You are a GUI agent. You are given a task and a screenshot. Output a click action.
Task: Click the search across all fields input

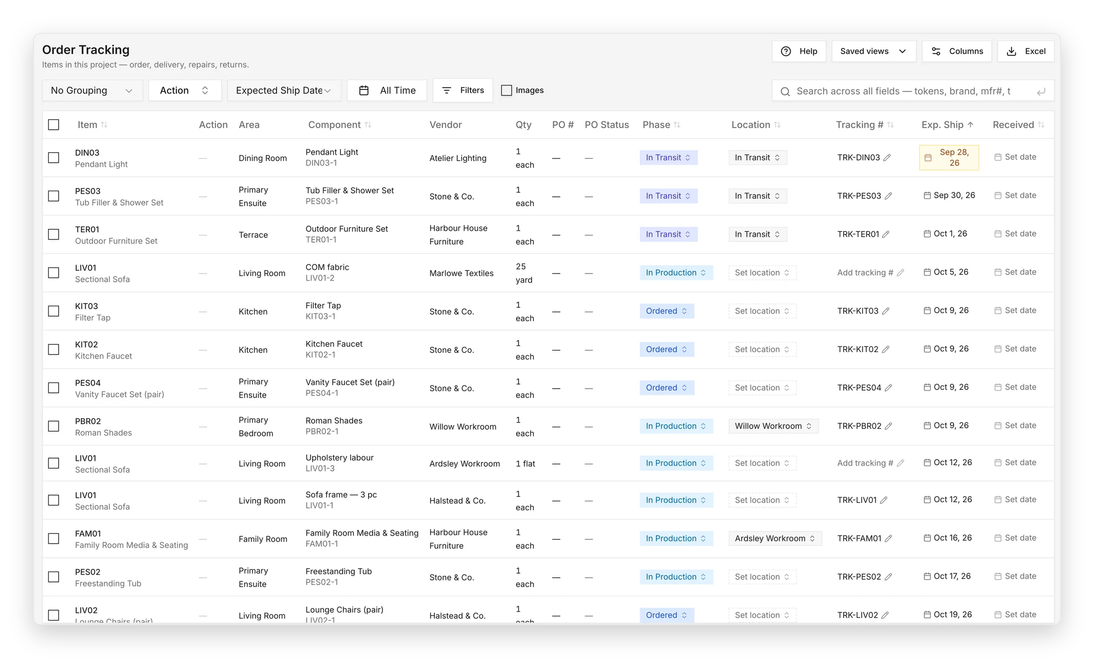[x=913, y=92]
